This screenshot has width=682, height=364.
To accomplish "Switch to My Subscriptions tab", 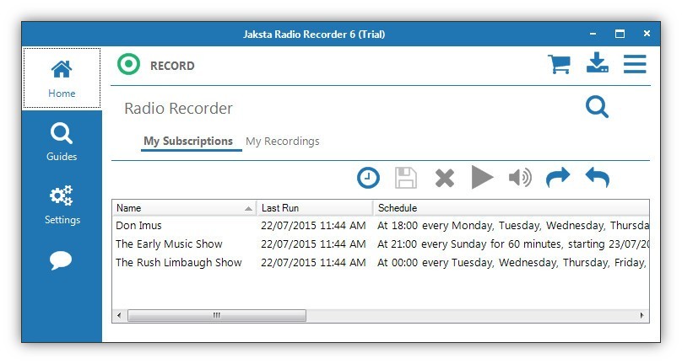I will pos(188,142).
